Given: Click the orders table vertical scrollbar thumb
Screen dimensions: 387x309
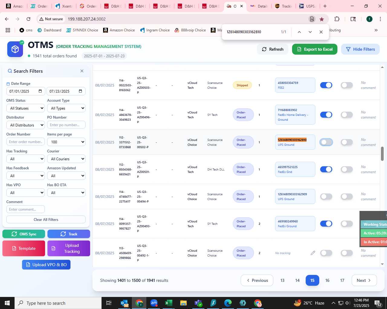Looking at the screenshot, I should tap(382, 154).
